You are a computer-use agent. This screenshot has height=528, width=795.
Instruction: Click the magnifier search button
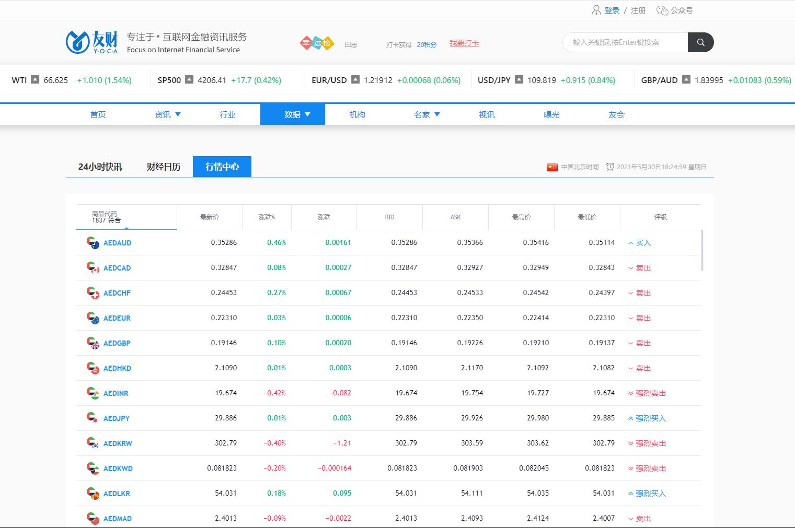(700, 42)
